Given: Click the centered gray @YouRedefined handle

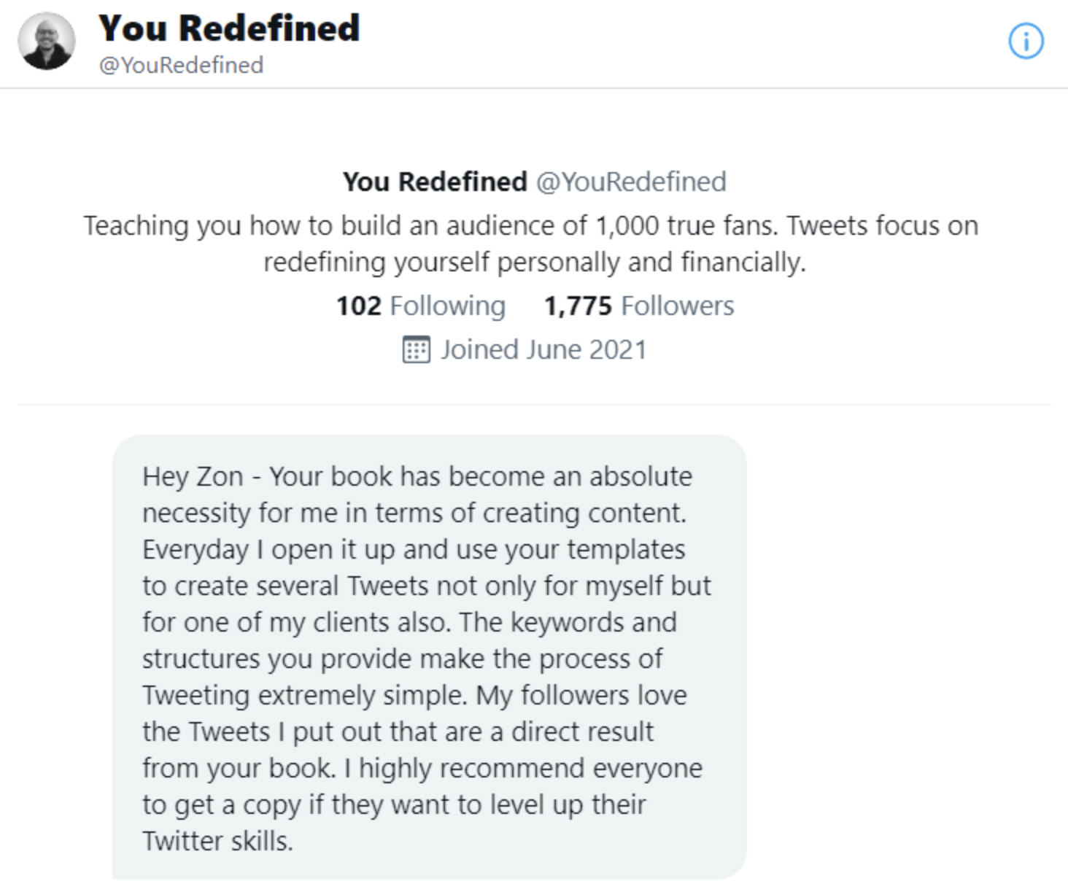Looking at the screenshot, I should pos(631,182).
